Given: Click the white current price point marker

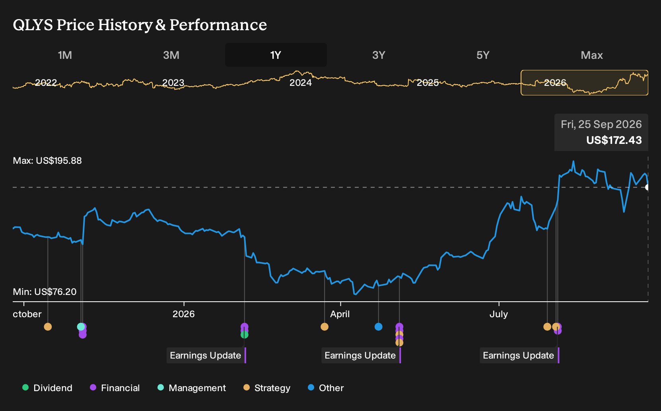Looking at the screenshot, I should 647,187.
